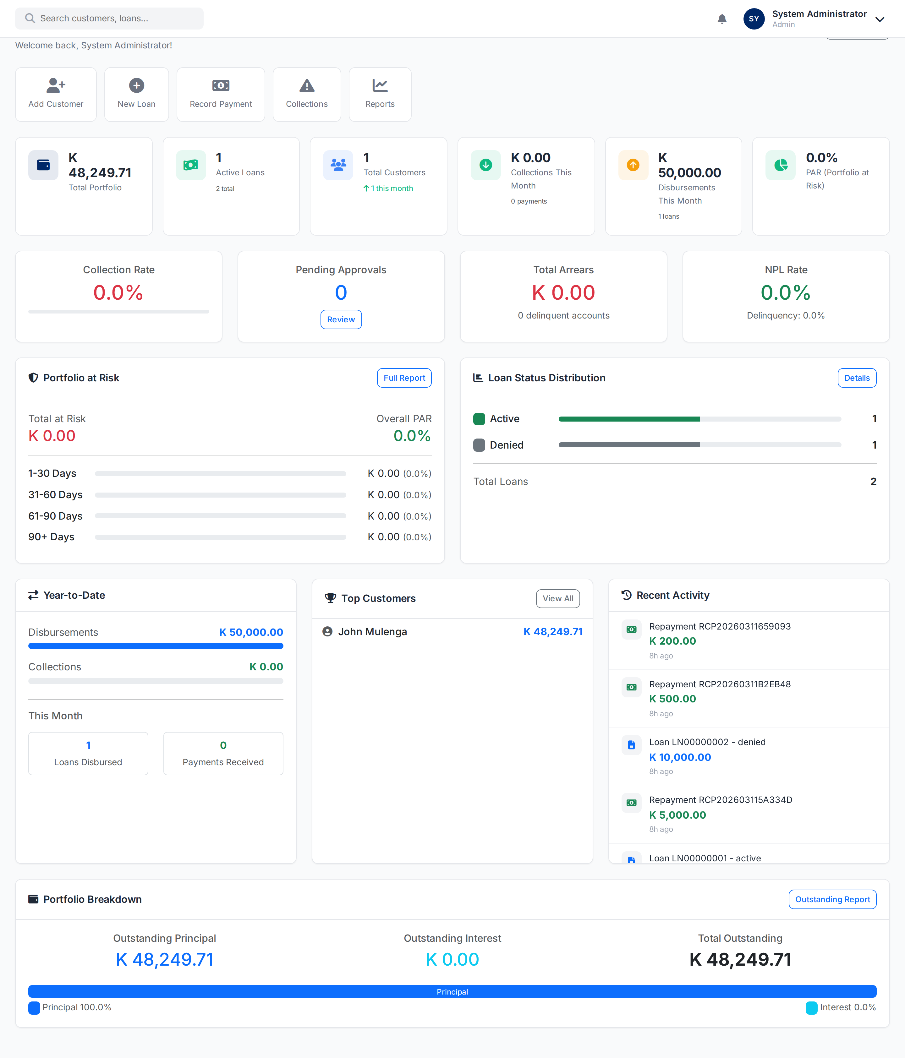905x1058 pixels.
Task: Click Review under Pending Approvals
Action: (x=341, y=319)
